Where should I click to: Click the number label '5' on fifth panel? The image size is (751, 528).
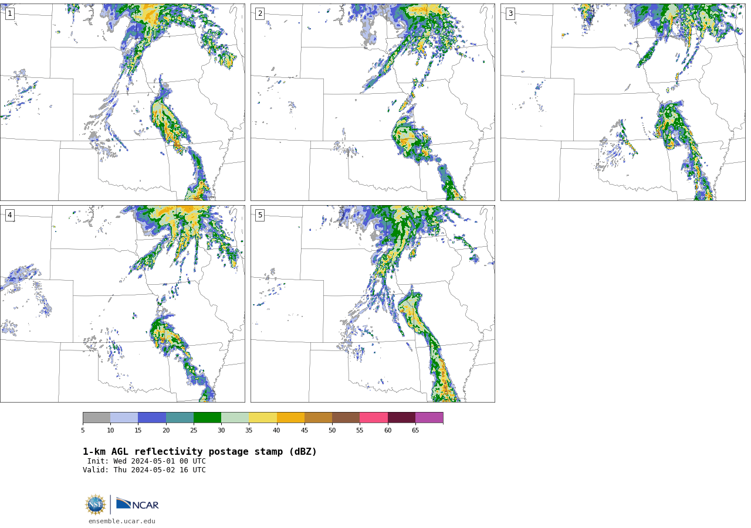(x=260, y=215)
